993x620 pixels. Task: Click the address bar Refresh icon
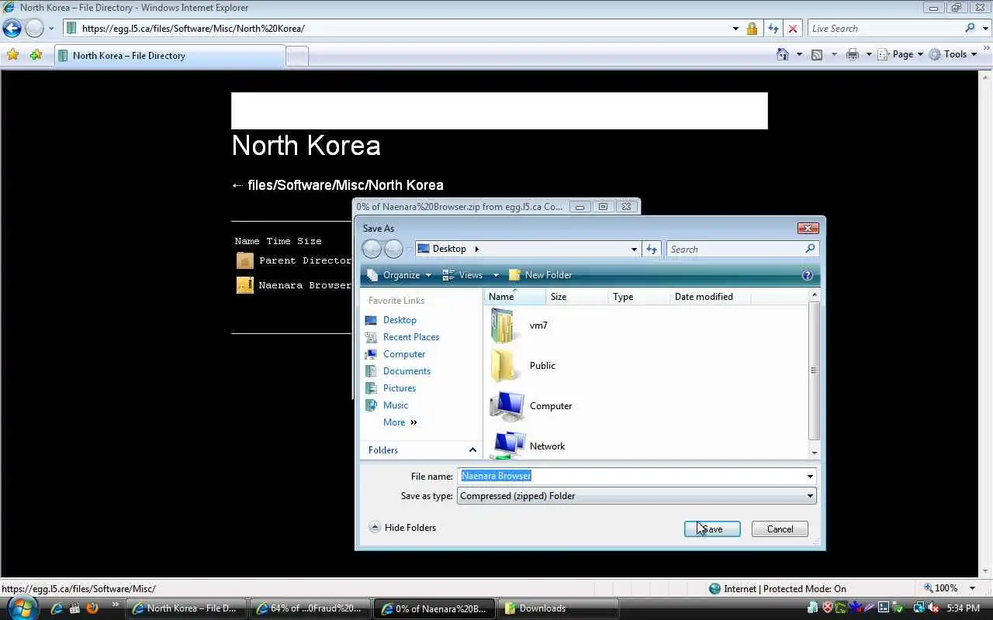[x=773, y=29]
